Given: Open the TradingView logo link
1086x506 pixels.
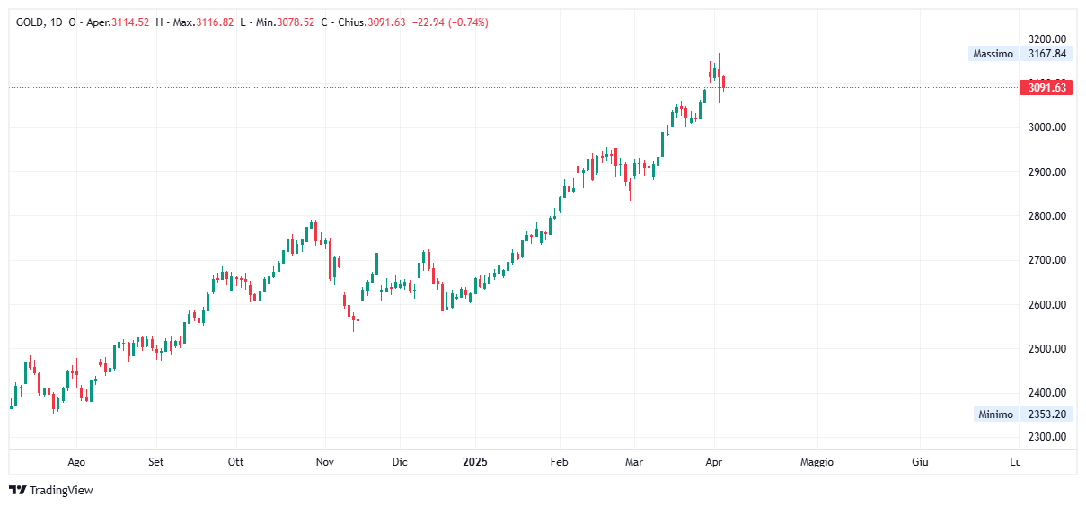Looking at the screenshot, I should click(50, 491).
